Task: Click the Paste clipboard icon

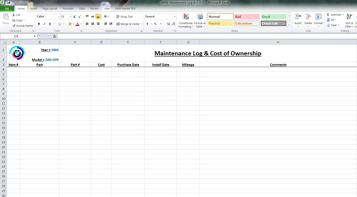Action: click(6, 17)
